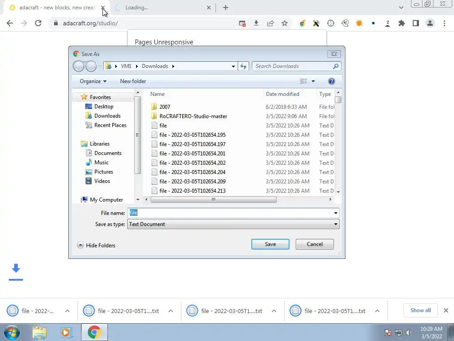
Task: Click Show all downloads
Action: point(420,310)
